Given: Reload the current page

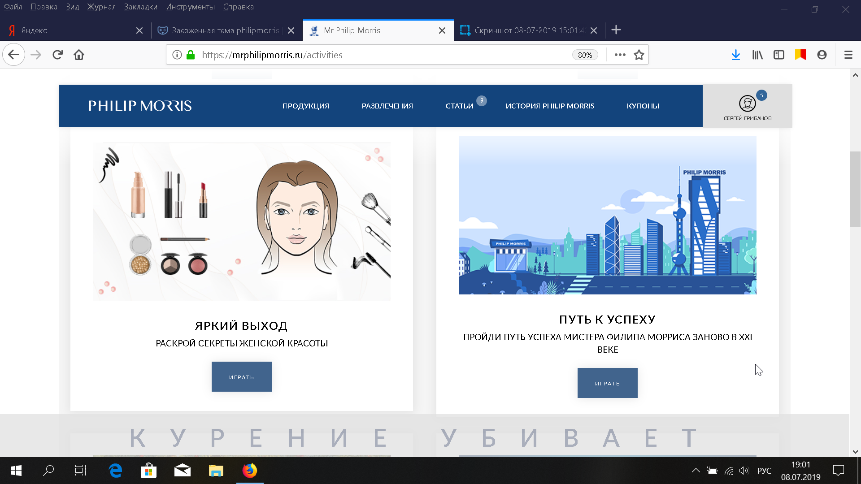Looking at the screenshot, I should tap(57, 55).
